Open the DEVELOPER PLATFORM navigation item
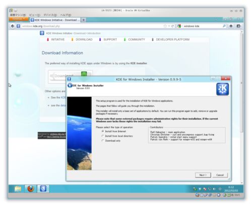 171,40
